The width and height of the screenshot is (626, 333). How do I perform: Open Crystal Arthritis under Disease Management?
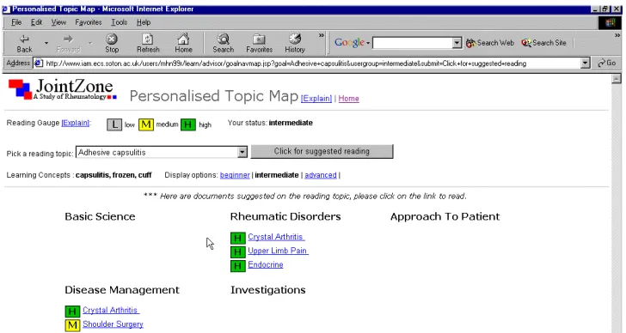pyautogui.click(x=111, y=310)
